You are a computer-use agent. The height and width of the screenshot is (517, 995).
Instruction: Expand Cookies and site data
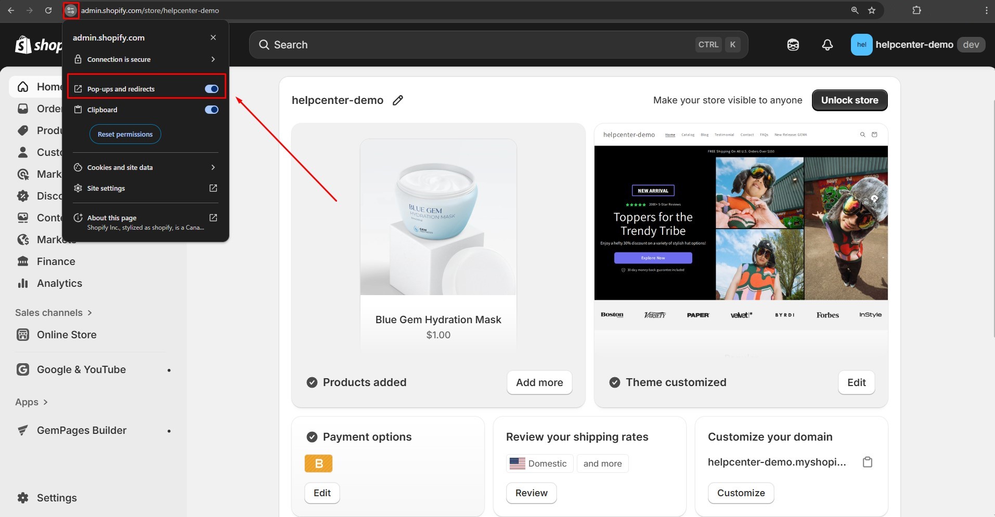(213, 167)
